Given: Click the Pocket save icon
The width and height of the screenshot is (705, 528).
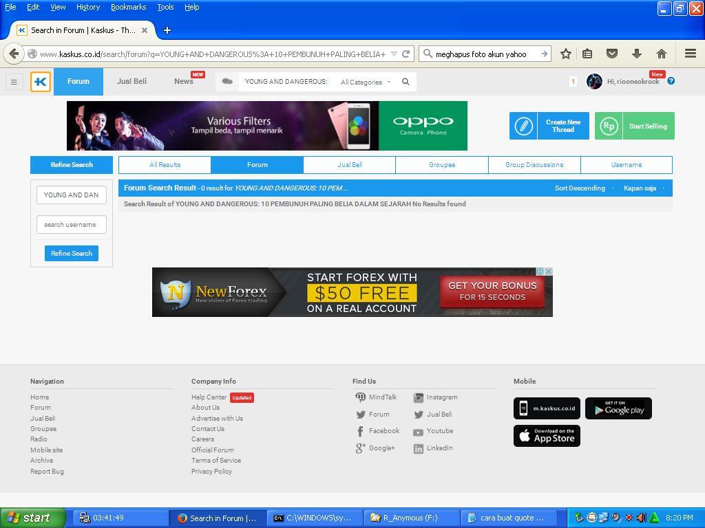Looking at the screenshot, I should click(x=612, y=54).
